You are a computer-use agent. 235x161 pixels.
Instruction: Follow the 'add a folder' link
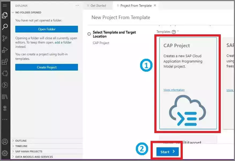click(63, 42)
